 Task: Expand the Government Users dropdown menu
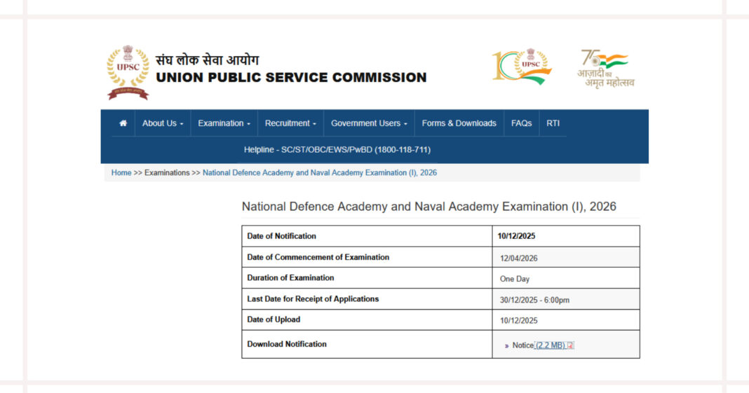pyautogui.click(x=369, y=123)
